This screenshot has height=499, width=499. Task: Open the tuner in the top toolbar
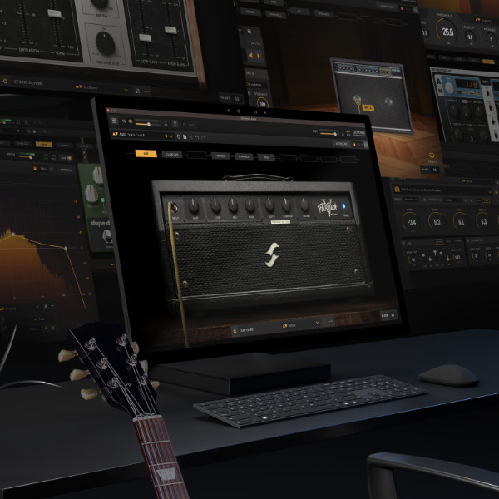(175, 123)
